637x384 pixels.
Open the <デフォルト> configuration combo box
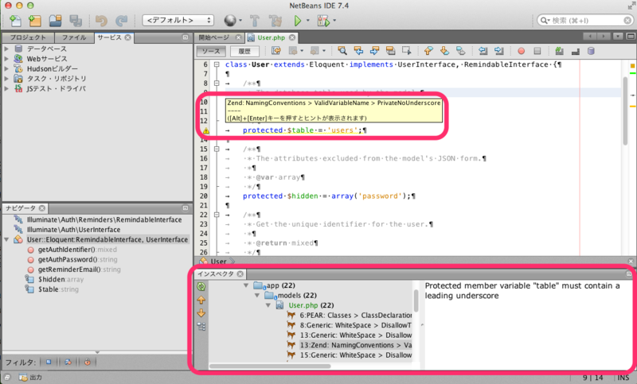point(178,21)
